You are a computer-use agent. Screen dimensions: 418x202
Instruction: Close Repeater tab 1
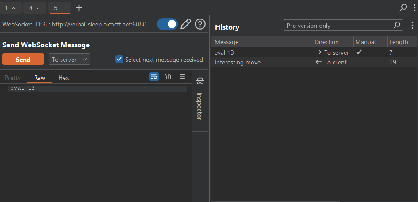(14, 8)
